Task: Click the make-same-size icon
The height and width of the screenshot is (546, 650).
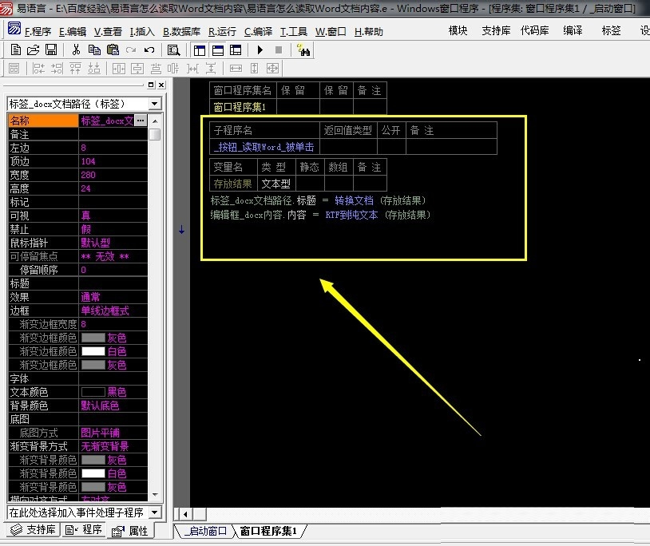Action: tap(272, 69)
